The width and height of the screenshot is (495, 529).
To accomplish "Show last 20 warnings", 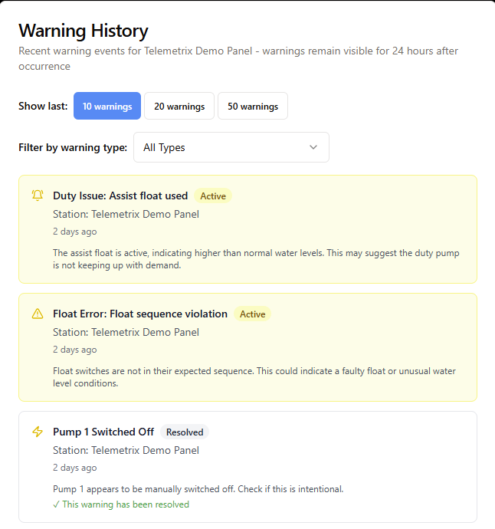I will click(179, 106).
